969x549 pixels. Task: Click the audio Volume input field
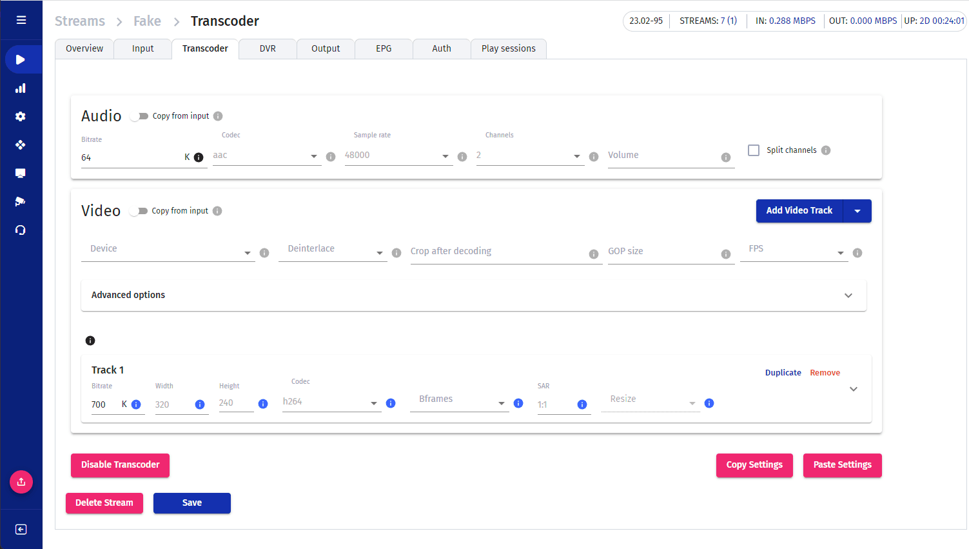click(662, 156)
